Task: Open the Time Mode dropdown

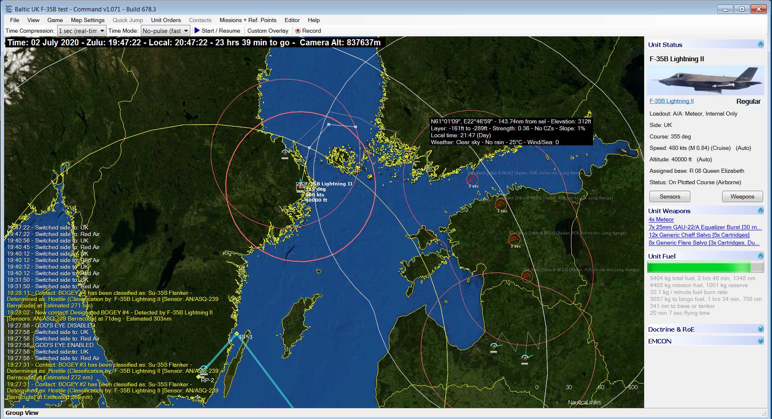Action: [x=186, y=31]
